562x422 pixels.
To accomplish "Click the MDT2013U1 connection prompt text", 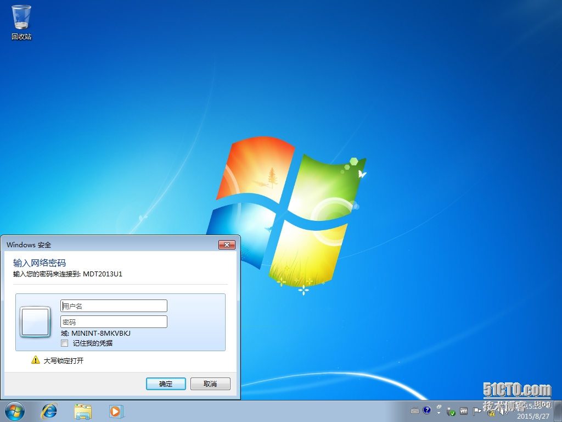I will click(68, 274).
